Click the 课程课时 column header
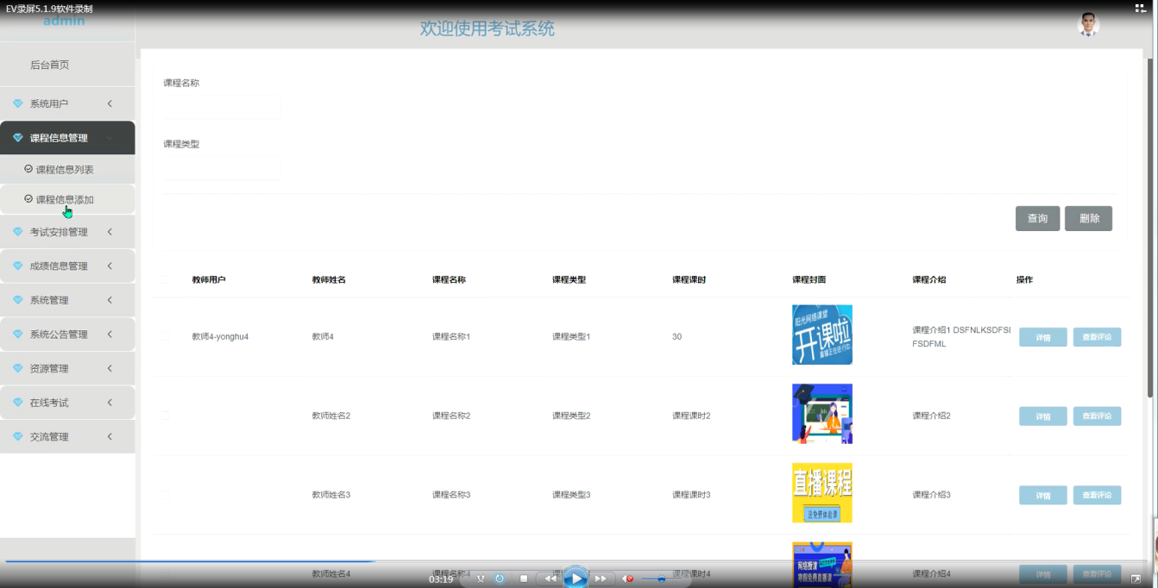Screen dimensions: 1158x588 tap(689, 280)
